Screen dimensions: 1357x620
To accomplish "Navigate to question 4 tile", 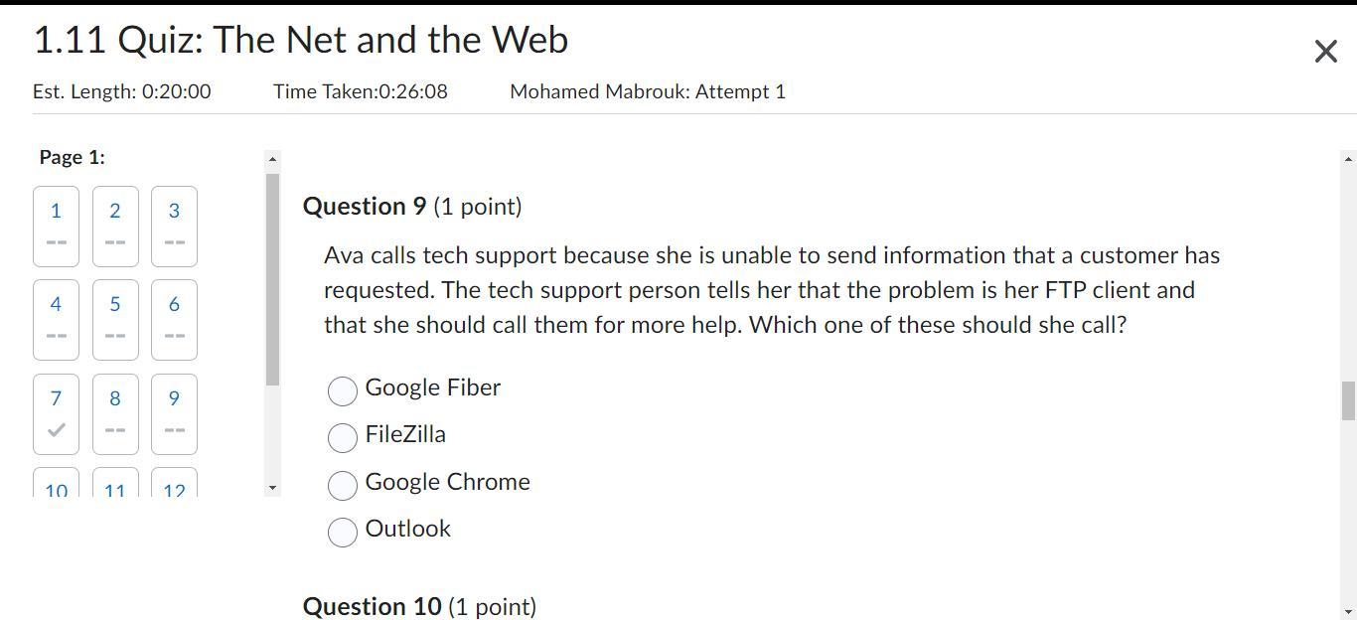I will click(x=56, y=319).
